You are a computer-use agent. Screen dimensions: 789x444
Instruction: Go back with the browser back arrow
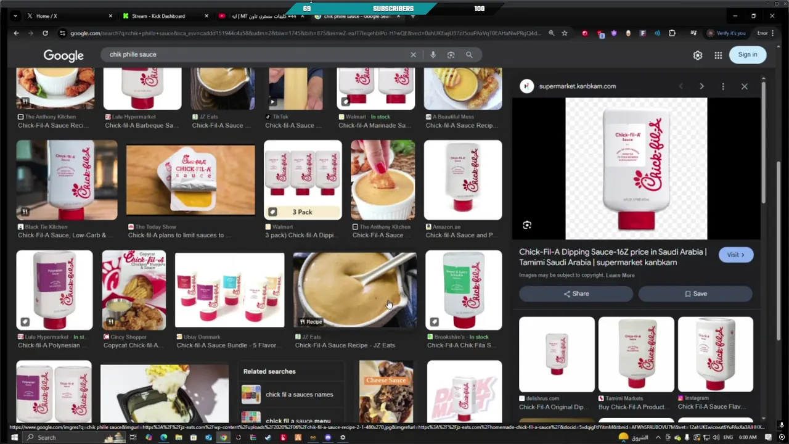[x=16, y=33]
